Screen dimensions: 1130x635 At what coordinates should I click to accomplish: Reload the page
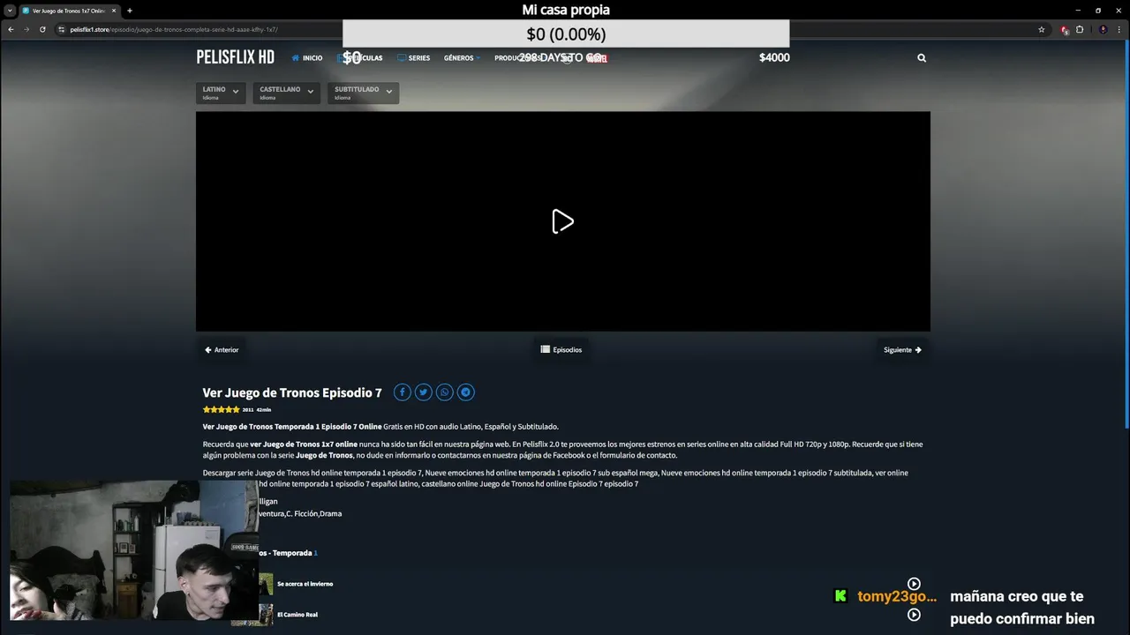coord(42,29)
